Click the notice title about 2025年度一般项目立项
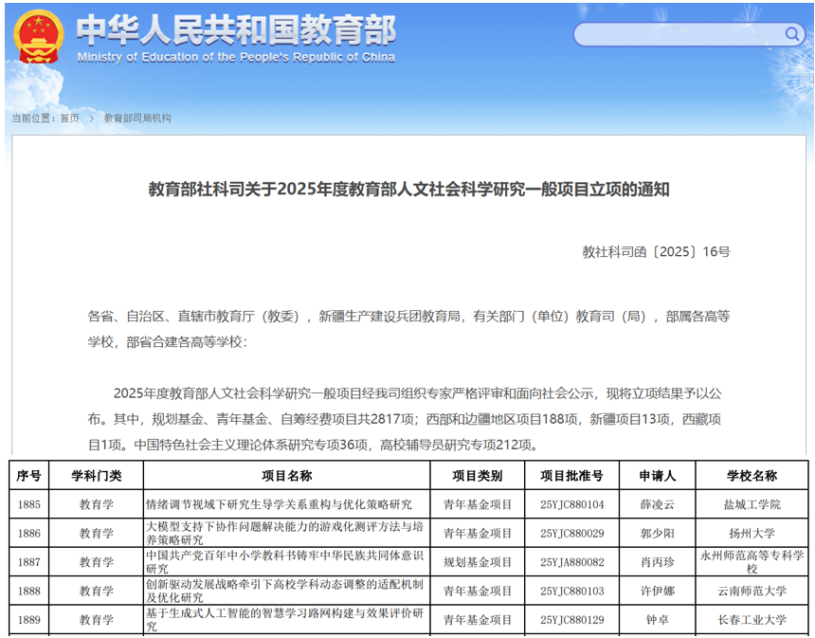 click(x=408, y=190)
